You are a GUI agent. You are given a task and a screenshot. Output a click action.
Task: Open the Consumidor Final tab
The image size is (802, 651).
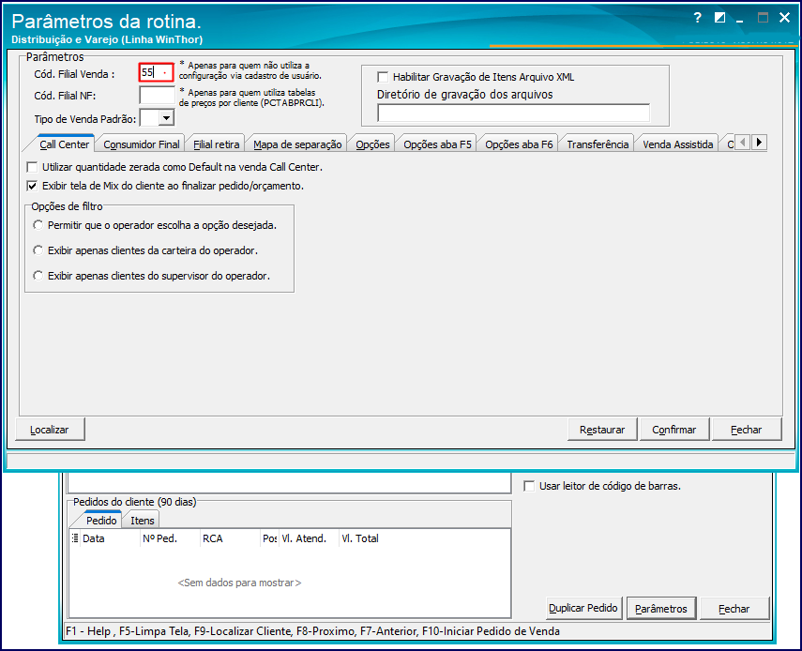141,144
